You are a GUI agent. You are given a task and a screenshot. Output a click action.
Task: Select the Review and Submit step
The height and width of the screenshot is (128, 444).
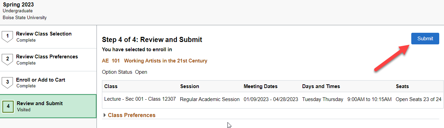(48, 106)
